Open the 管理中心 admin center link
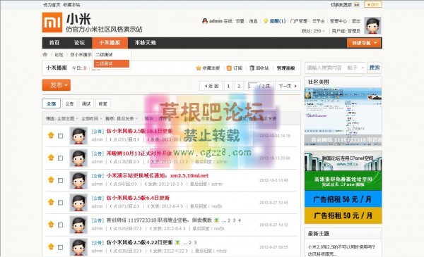This screenshot has height=257, width=424. click(338, 21)
